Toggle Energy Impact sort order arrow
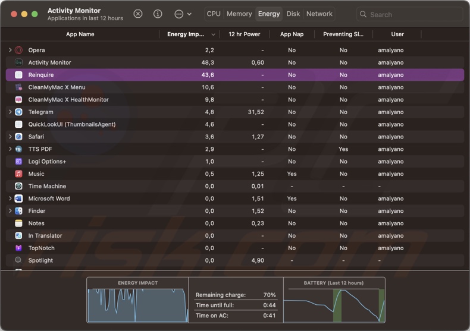The height and width of the screenshot is (331, 470). coord(213,34)
